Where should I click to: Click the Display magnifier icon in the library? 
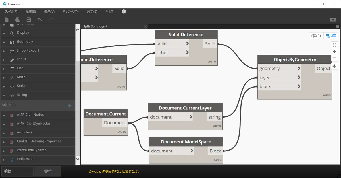(12, 33)
